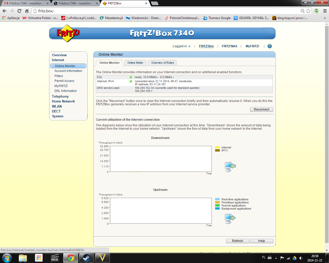Viewport: 329px width, 263px height.
Task: Open Telephony in the sidebar menu
Action: tap(60, 97)
